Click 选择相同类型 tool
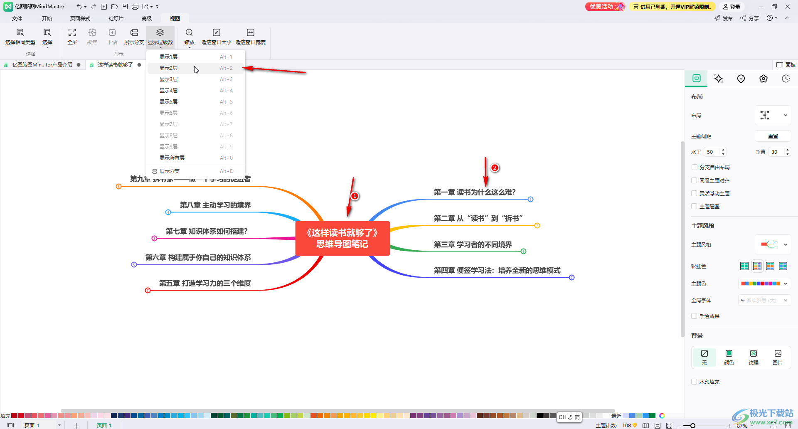The height and width of the screenshot is (429, 798). pos(20,37)
